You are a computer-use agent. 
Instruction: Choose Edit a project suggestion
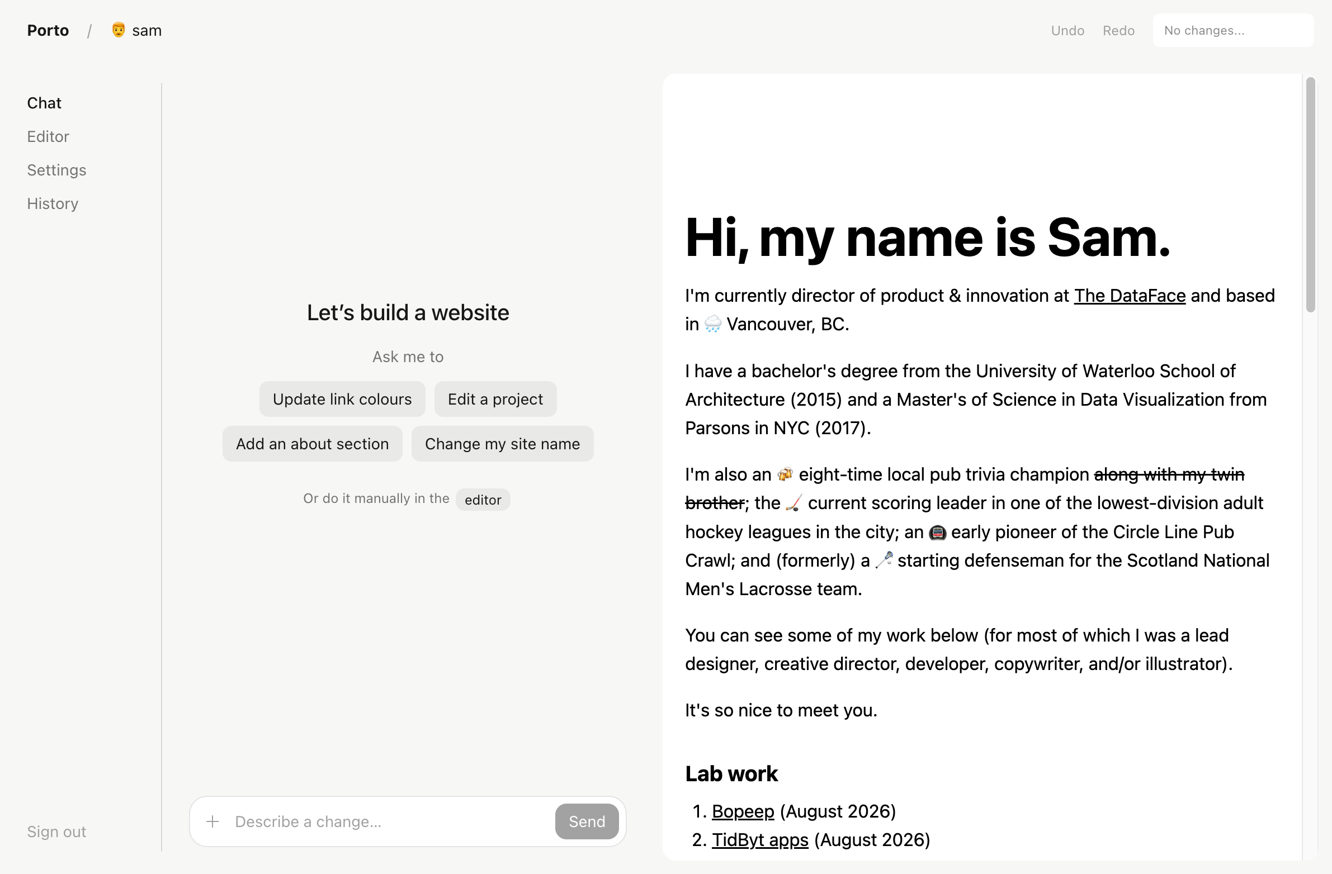(495, 399)
